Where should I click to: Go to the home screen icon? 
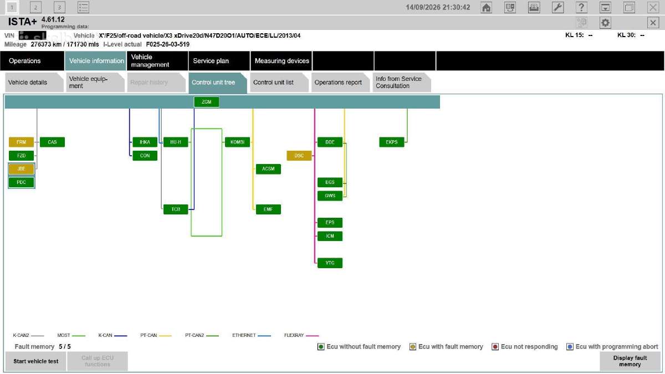click(x=486, y=8)
